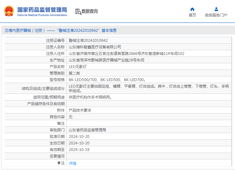This screenshot has height=170, width=235.
Task: Click the document icon before 境内医疗器械
Action: point(7,31)
